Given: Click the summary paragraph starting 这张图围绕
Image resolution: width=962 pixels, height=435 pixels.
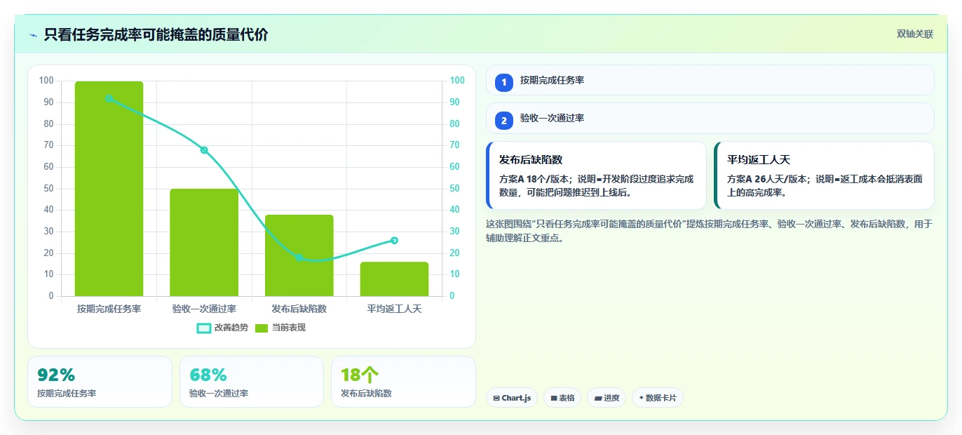Looking at the screenshot, I should pos(709,231).
